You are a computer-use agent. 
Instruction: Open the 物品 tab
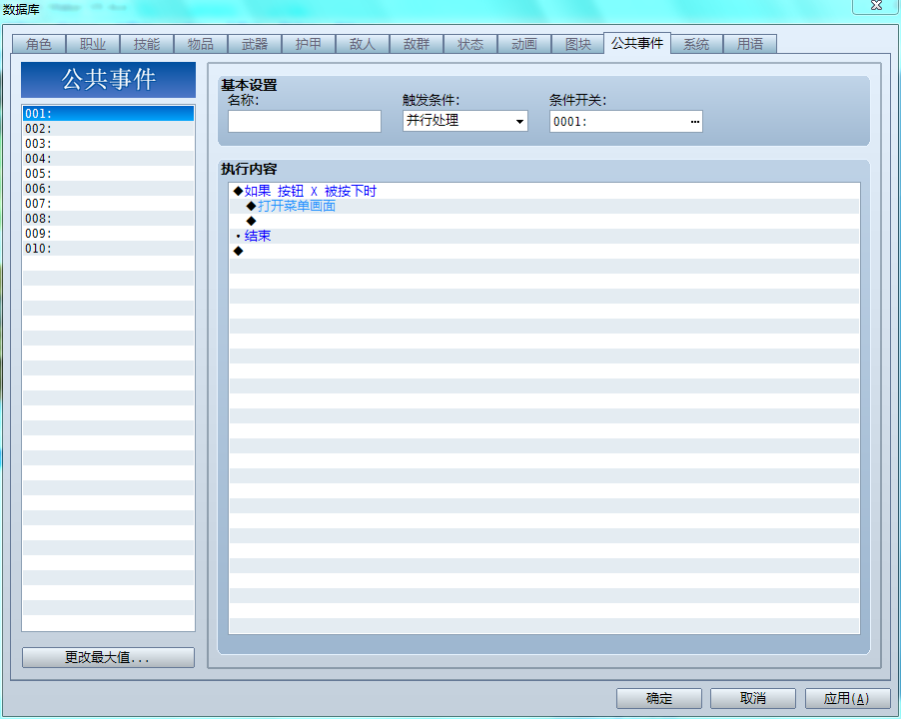(x=201, y=44)
